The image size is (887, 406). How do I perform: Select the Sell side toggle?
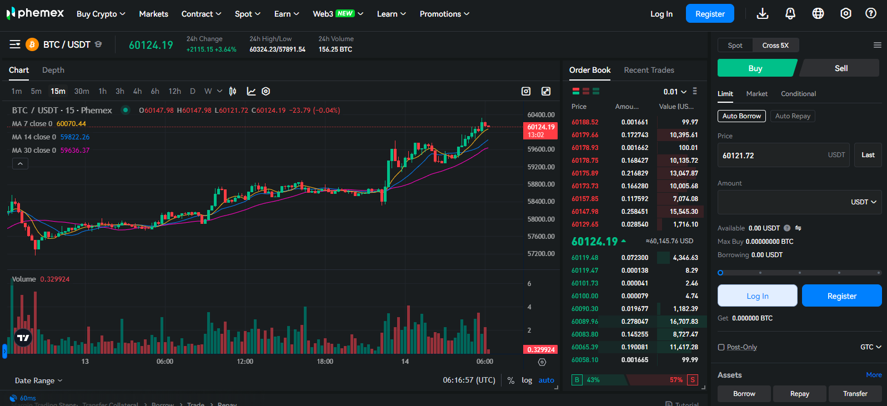[840, 68]
